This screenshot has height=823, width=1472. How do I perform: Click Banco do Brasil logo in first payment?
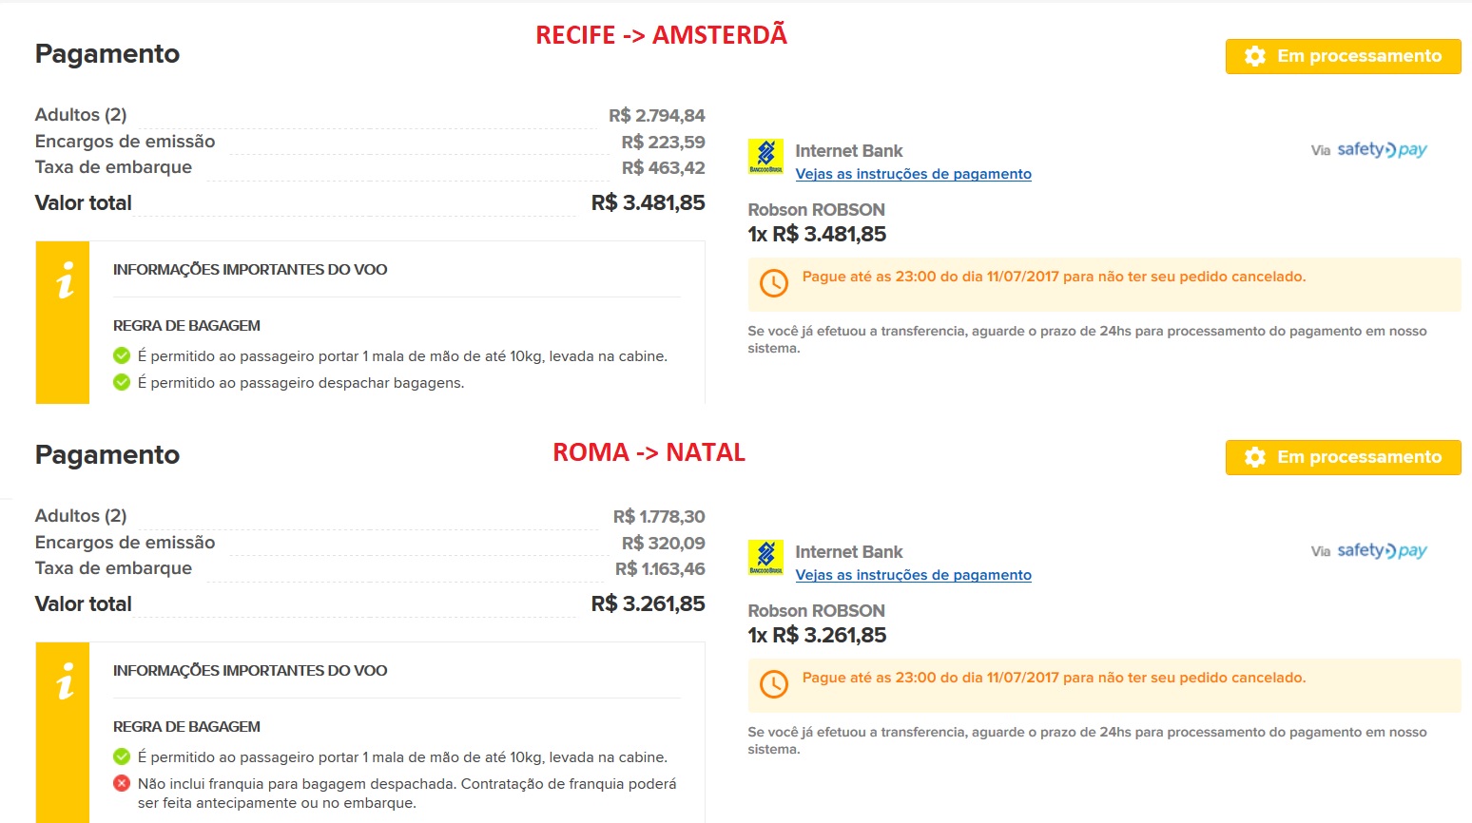pos(765,157)
